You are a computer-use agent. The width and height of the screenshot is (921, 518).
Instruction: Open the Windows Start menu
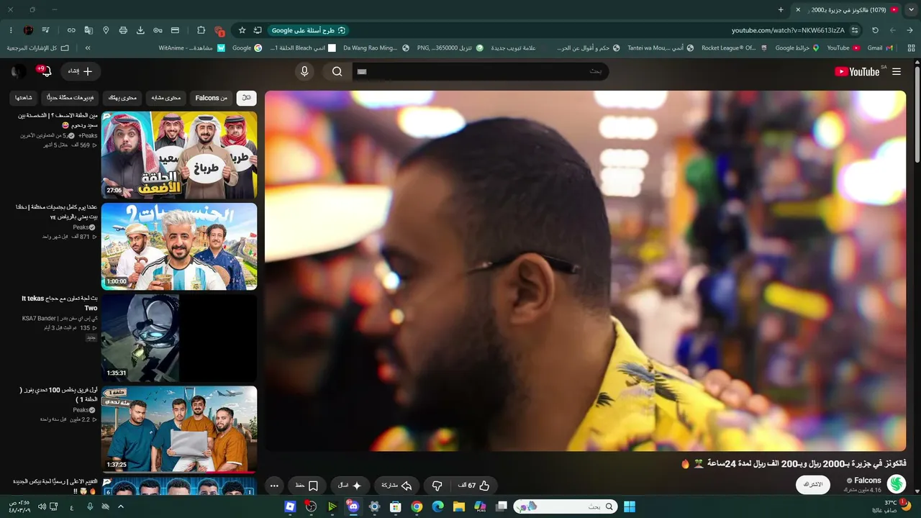click(630, 506)
